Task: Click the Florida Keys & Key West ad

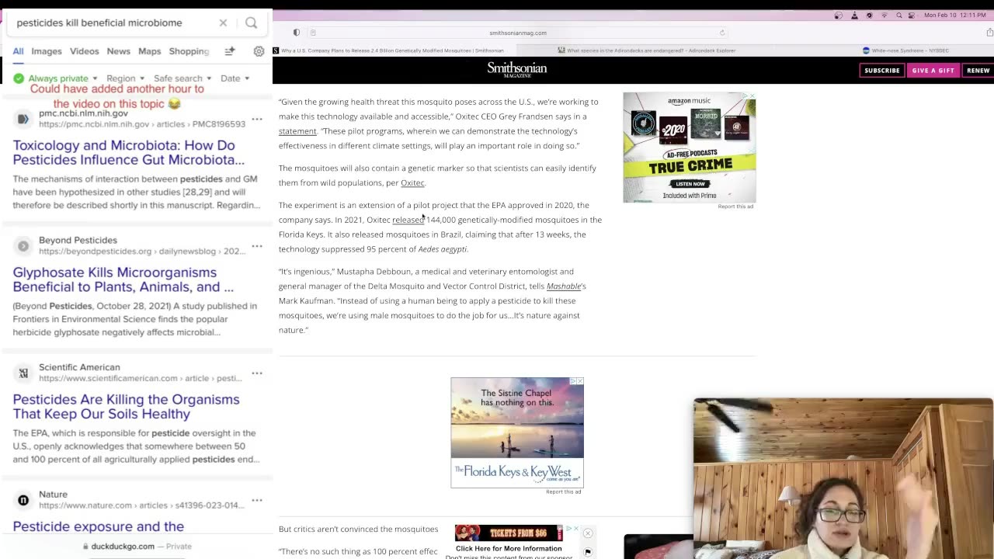Action: click(x=517, y=432)
